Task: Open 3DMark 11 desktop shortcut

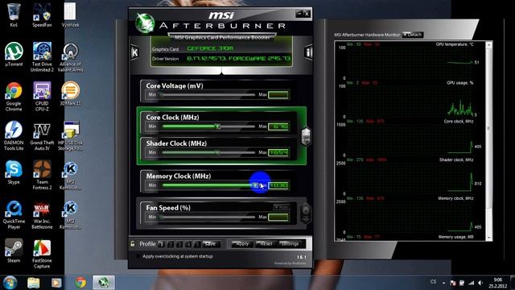Action: [70, 93]
